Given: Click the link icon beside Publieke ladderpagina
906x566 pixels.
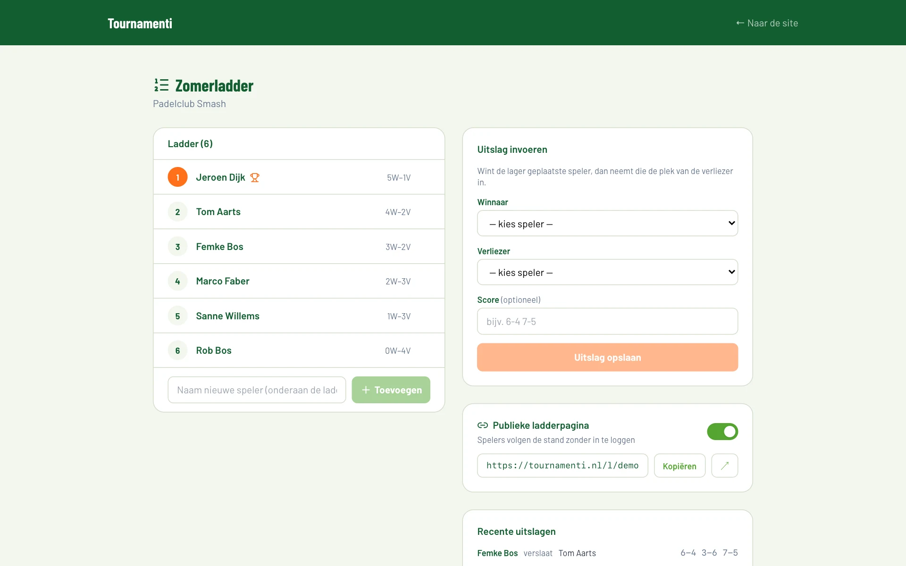Looking at the screenshot, I should click(x=483, y=425).
